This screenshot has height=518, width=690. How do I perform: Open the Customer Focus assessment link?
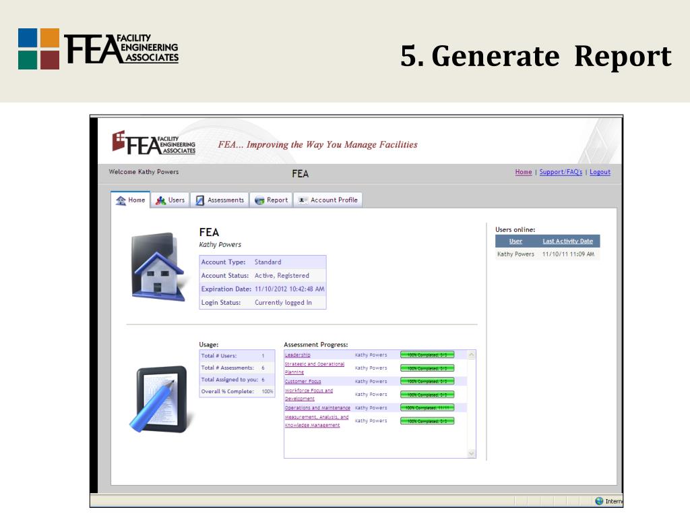tap(303, 382)
